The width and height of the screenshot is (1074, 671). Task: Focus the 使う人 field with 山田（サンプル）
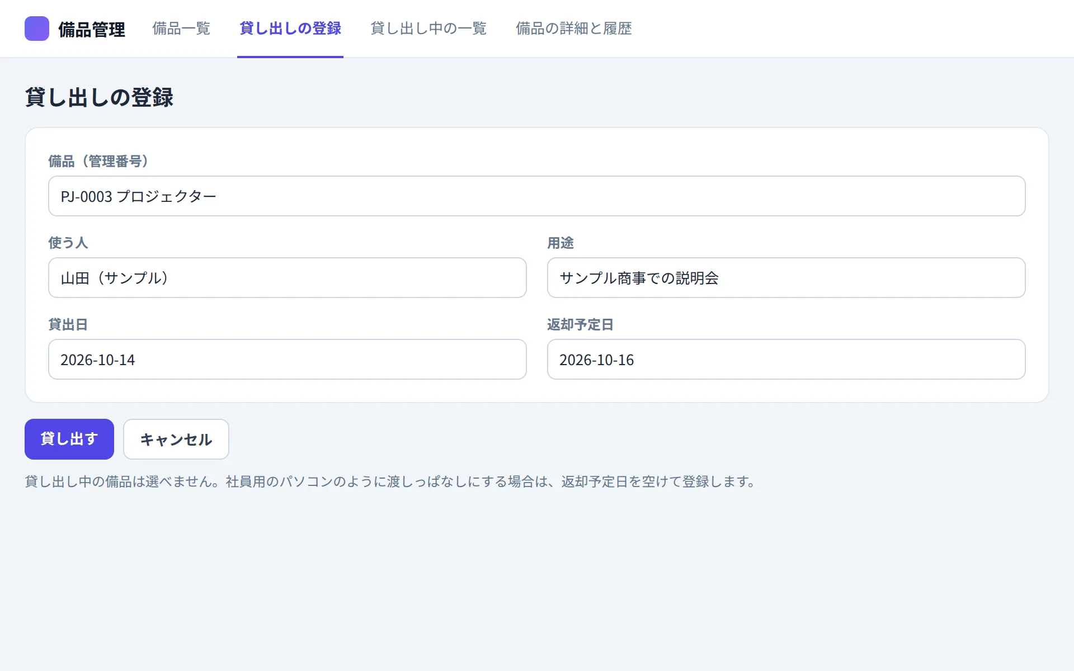tap(288, 278)
